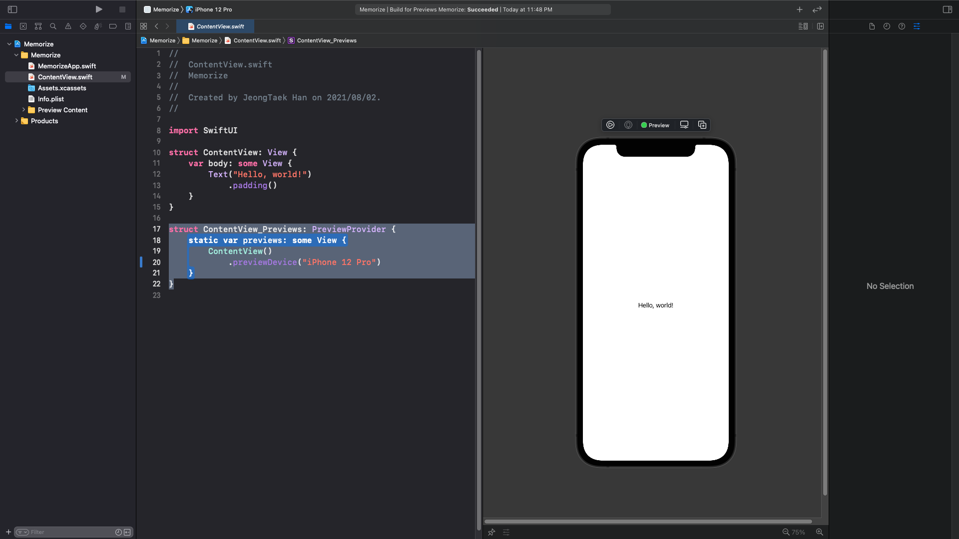Expand the Products group
The image size is (959, 539).
point(16,121)
